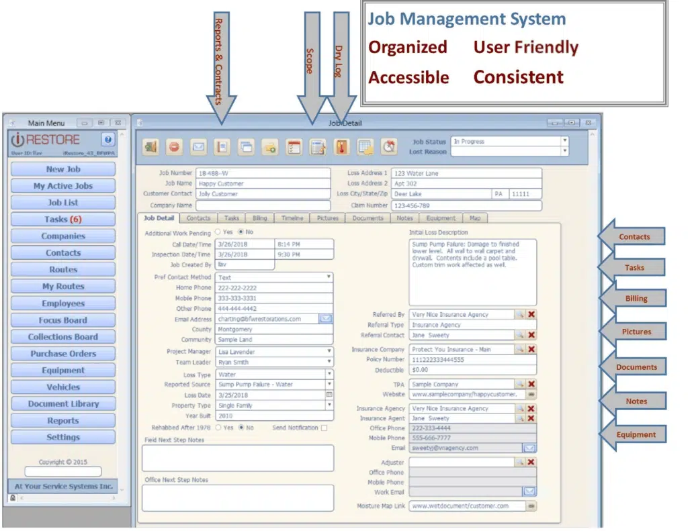Viewport: 688px width, 531px height.
Task: Click the Field Next Step Notes text box
Action: [237, 458]
